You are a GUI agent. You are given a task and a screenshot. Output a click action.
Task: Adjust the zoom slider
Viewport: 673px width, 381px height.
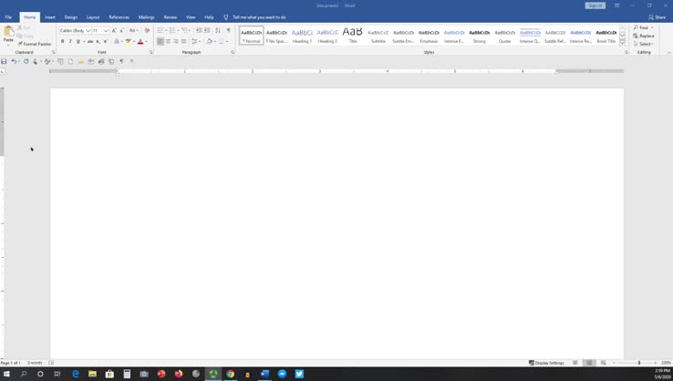(x=639, y=363)
